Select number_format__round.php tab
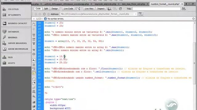 [165, 4]
